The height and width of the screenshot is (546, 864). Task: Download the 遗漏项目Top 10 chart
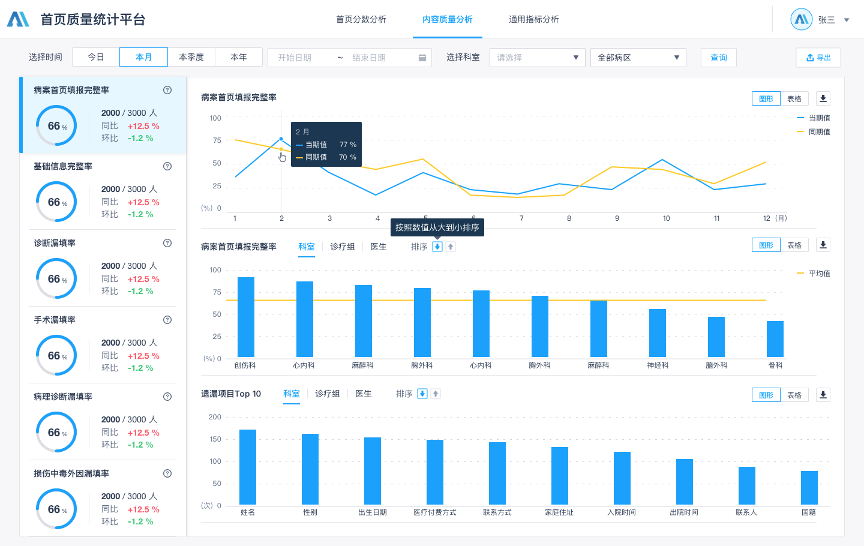tap(823, 395)
